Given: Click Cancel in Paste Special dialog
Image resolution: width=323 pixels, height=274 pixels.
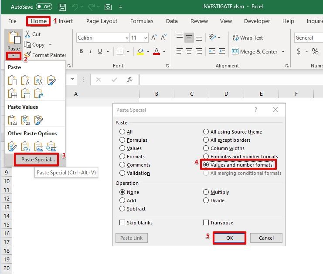Looking at the screenshot, I should [x=266, y=238].
